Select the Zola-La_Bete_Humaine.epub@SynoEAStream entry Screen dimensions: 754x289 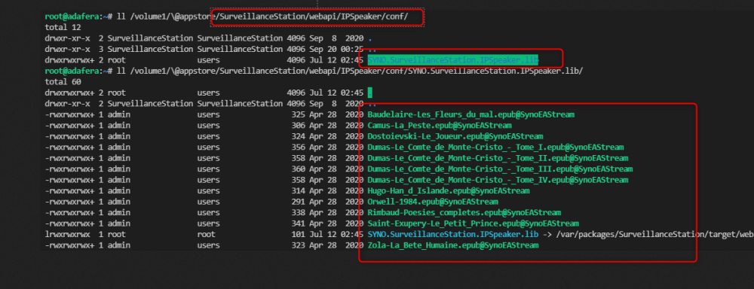click(453, 245)
